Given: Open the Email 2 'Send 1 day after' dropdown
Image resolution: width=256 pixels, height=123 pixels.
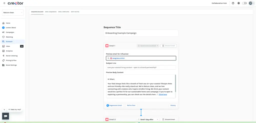Looking at the screenshot, I should coord(148,119).
